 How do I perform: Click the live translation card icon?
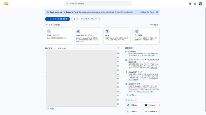point(136,31)
